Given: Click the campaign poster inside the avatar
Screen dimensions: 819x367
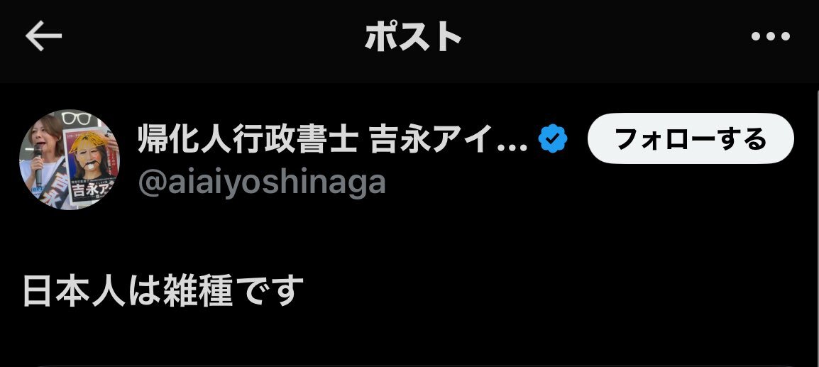Looking at the screenshot, I should [x=90, y=162].
